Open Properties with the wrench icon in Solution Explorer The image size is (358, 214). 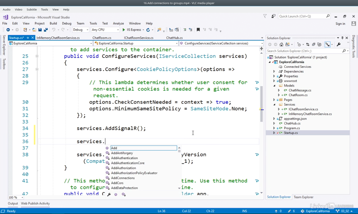click(x=339, y=45)
